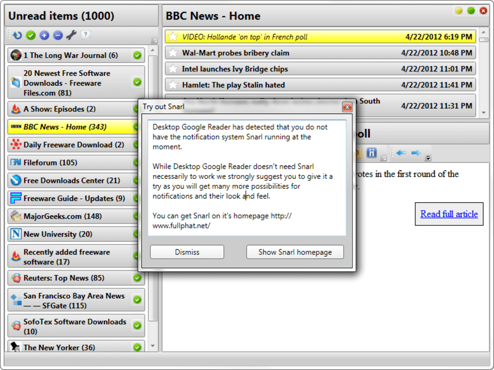Click the Fileforum feed icon
This screenshot has width=494, height=370.
click(16, 163)
